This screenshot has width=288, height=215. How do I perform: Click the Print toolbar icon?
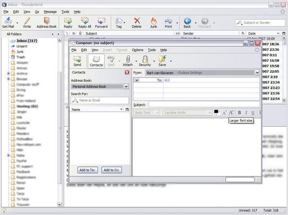pyautogui.click(x=168, y=22)
